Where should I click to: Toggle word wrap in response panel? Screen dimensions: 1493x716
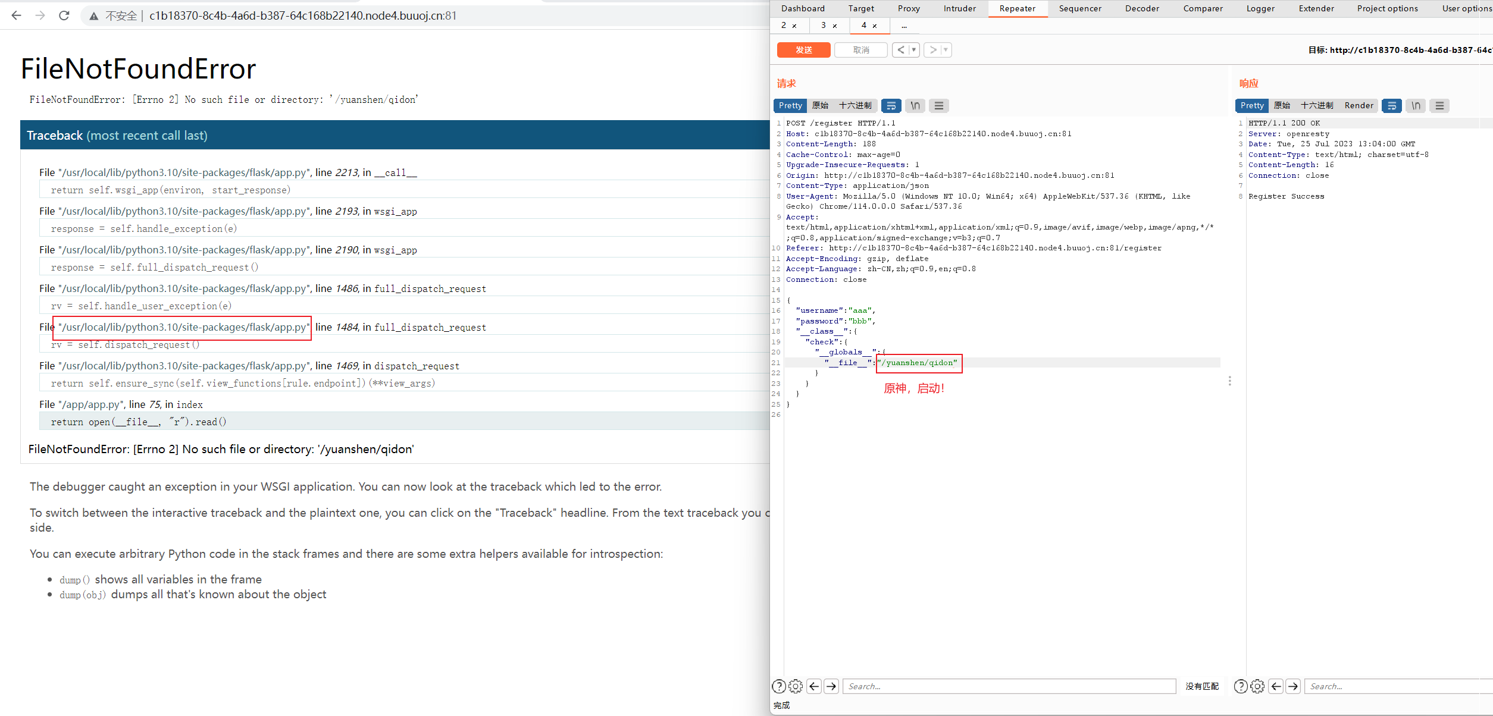tap(1391, 106)
